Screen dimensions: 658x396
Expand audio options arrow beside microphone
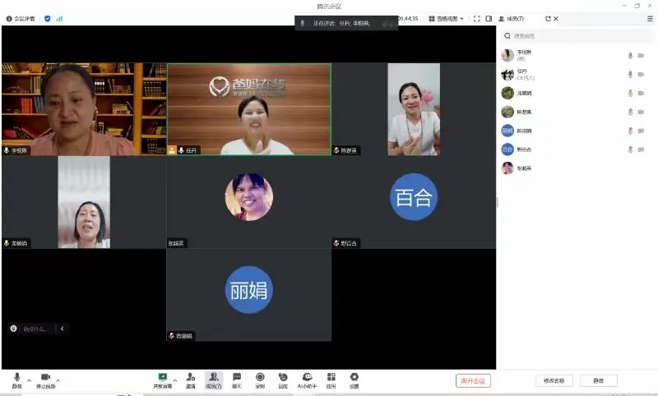coord(30,380)
